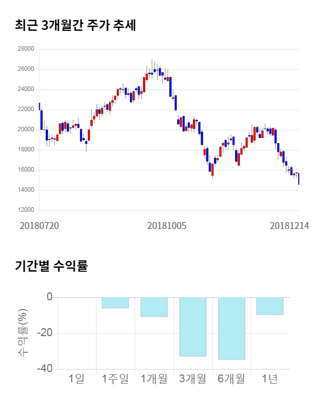Click the 수익률(%) vertical axis title
The image size is (314, 398).
tap(23, 333)
